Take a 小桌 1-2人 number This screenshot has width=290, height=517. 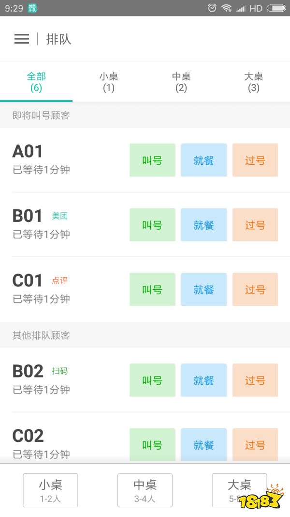[x=50, y=490]
